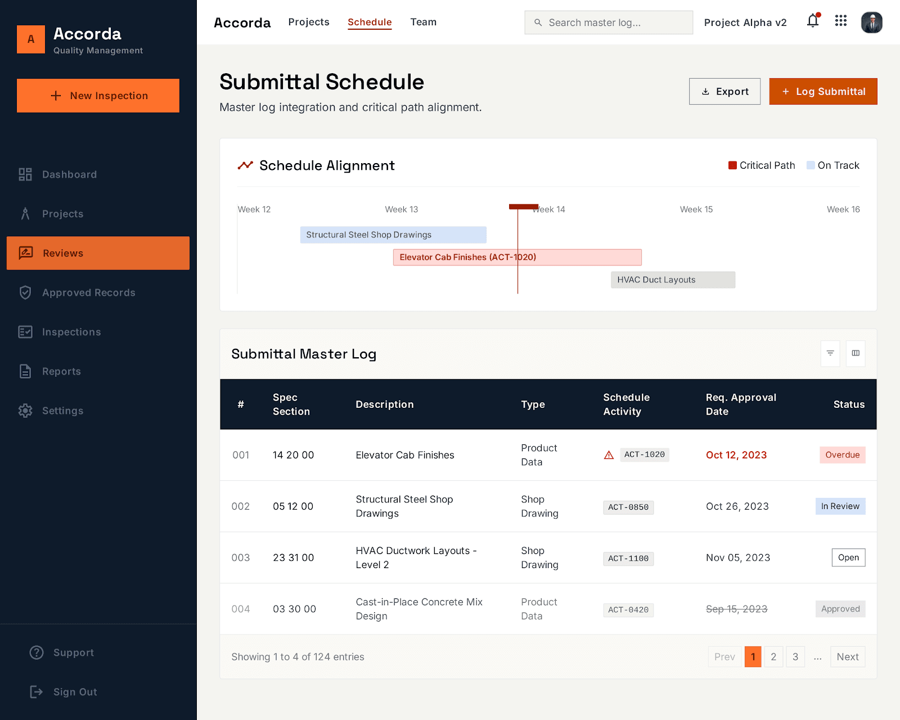The height and width of the screenshot is (720, 900).
Task: Click the Log Submittal button
Action: [x=823, y=91]
